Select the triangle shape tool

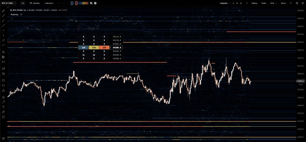coord(3,90)
